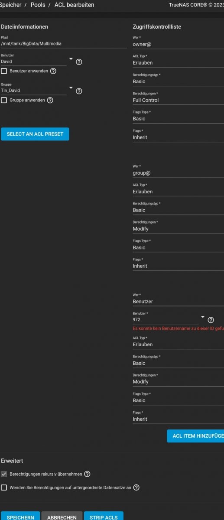Cancel with the ABBRECHEN button

pyautogui.click(x=62, y=517)
